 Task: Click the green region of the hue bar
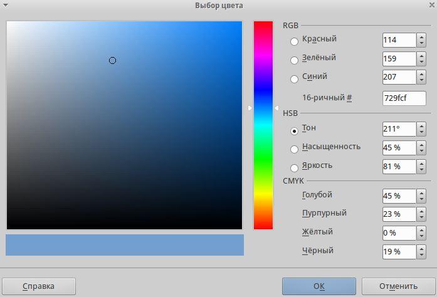coord(263,159)
